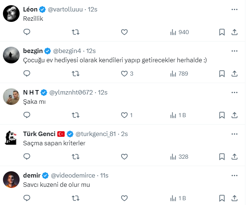This screenshot has width=248, height=205.
Task: Open more options for demir's tweet
Action: 234,175
